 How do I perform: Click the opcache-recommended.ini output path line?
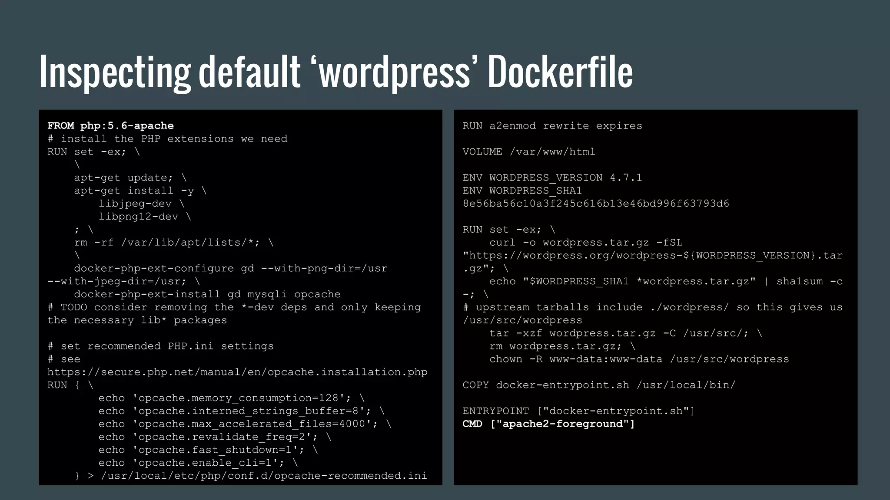coord(251,476)
